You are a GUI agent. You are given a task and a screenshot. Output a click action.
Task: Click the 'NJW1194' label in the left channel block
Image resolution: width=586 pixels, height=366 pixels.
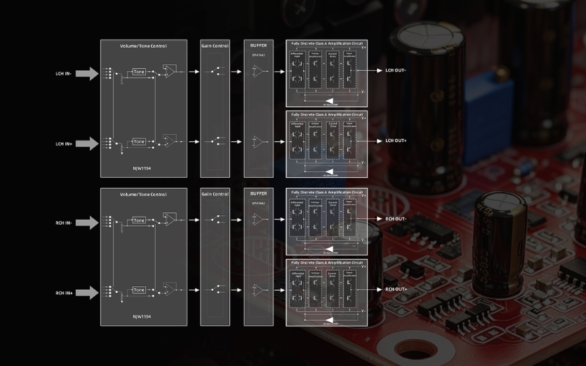pos(141,168)
